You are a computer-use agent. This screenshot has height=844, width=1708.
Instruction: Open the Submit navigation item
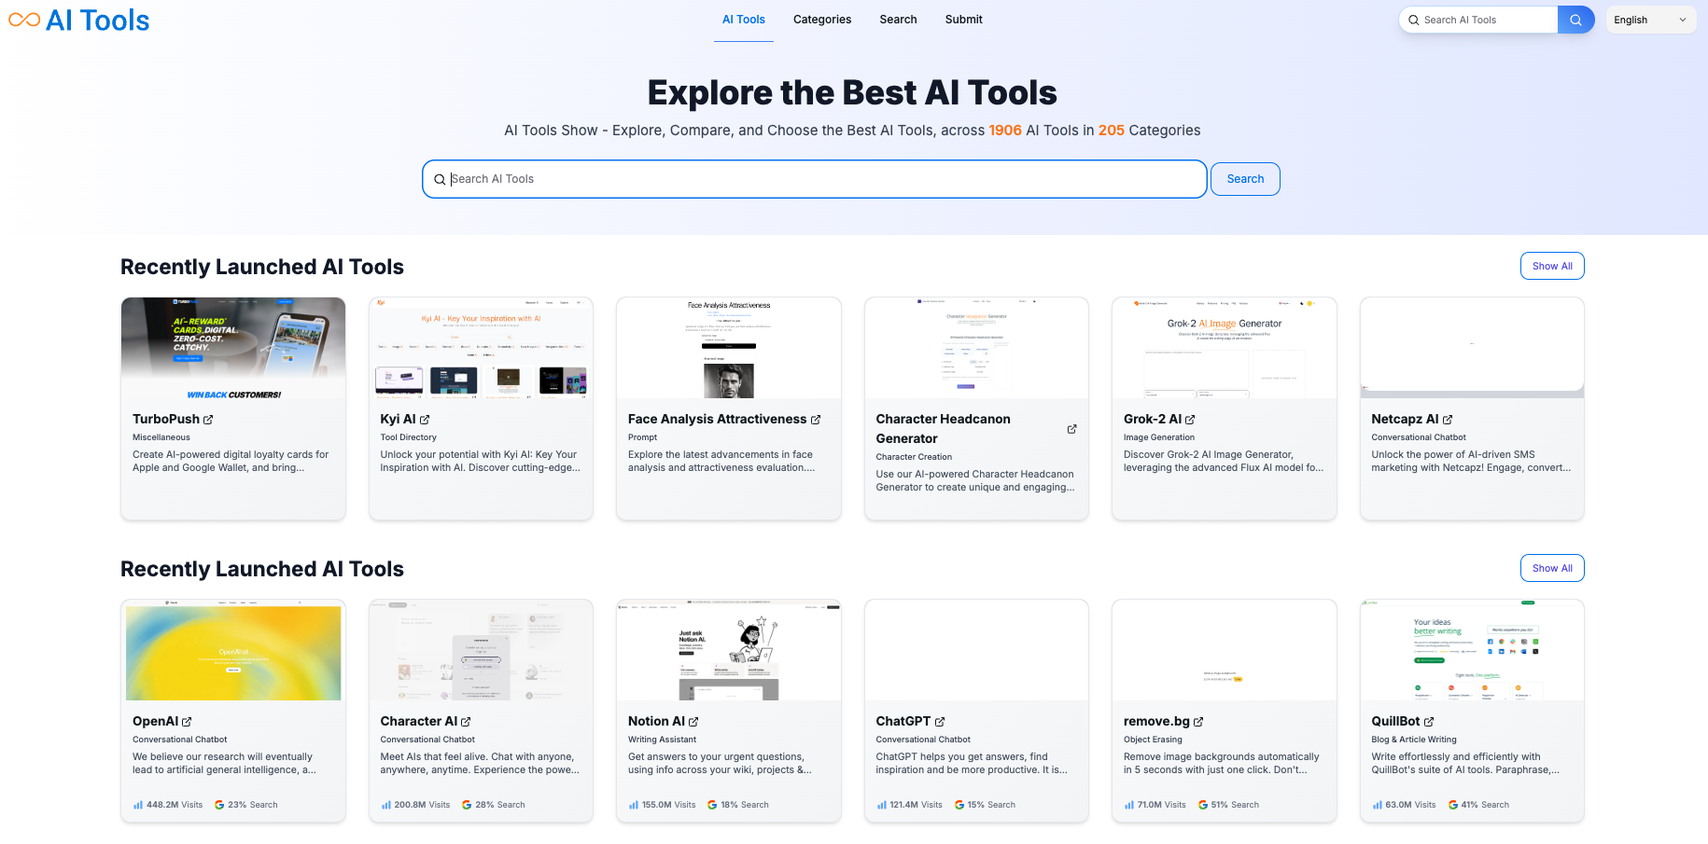[x=964, y=20]
